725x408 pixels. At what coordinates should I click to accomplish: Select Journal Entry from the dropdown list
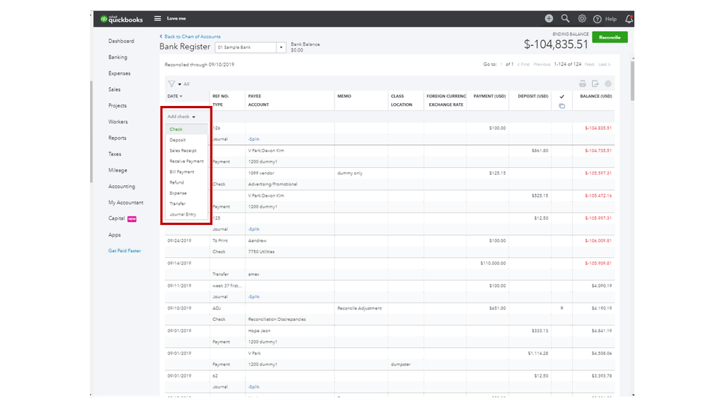click(x=183, y=214)
